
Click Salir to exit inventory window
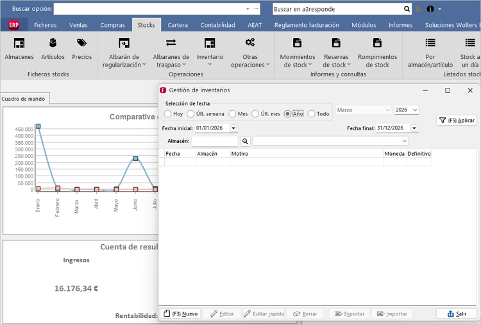coord(457,313)
